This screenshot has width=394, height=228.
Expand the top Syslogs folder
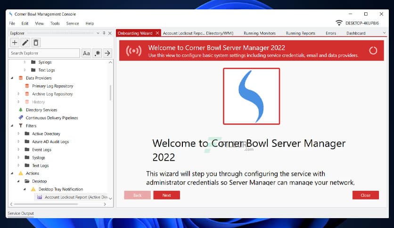[x=25, y=62]
